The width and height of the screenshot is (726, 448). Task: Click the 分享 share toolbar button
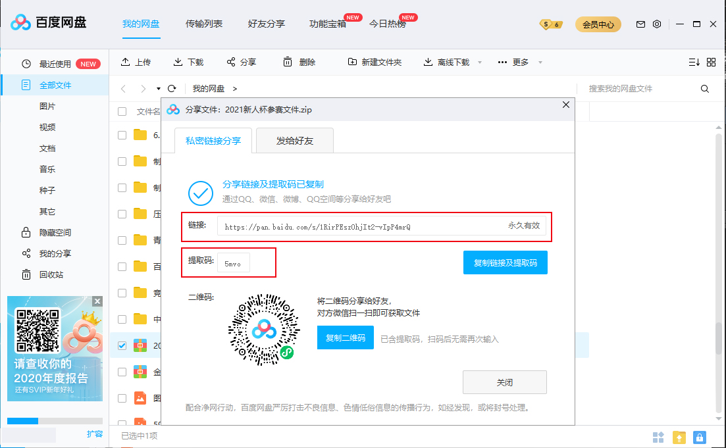[241, 62]
